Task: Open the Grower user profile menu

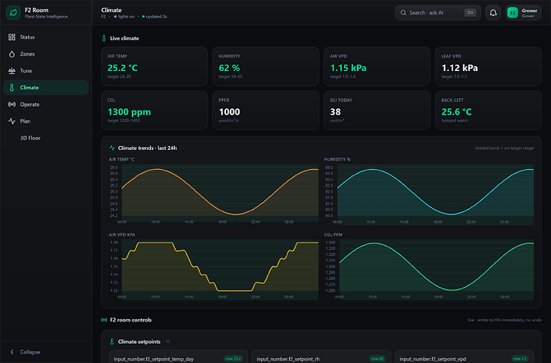Action: [x=523, y=13]
